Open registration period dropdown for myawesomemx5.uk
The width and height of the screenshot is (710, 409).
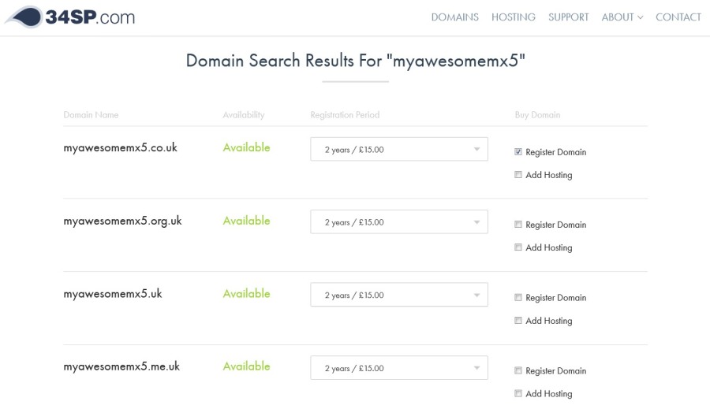(x=399, y=295)
